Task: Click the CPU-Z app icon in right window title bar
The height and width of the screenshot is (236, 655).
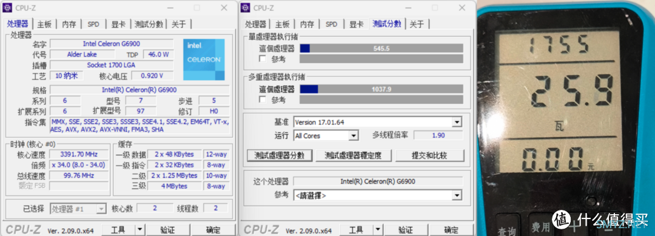Action: tap(246, 7)
